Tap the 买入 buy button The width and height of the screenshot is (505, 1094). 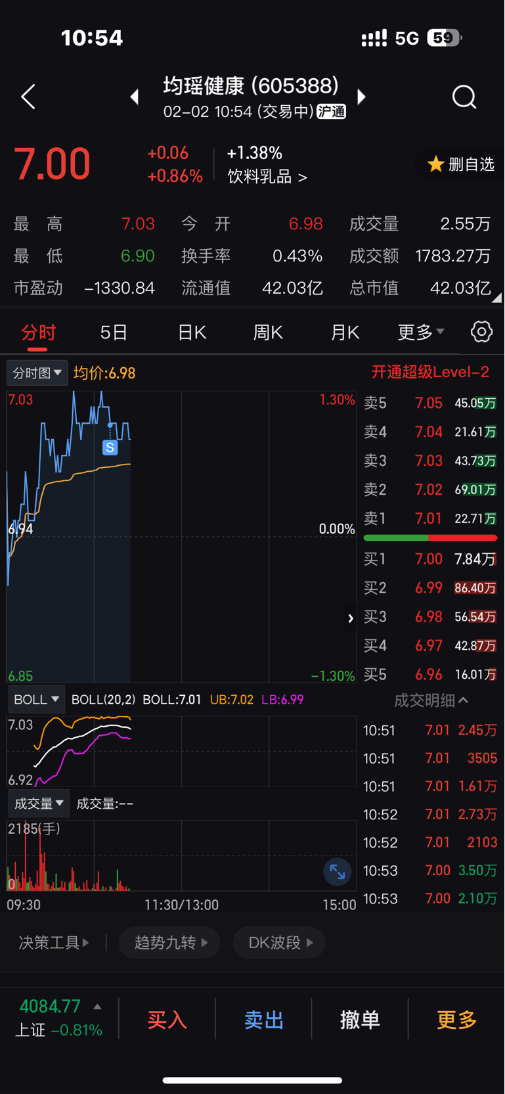(x=167, y=1020)
